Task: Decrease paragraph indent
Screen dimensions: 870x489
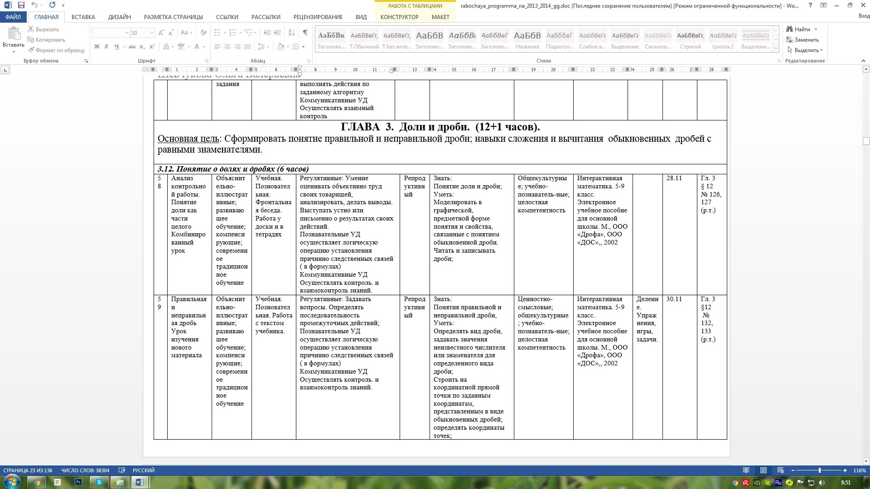Action: (267, 33)
